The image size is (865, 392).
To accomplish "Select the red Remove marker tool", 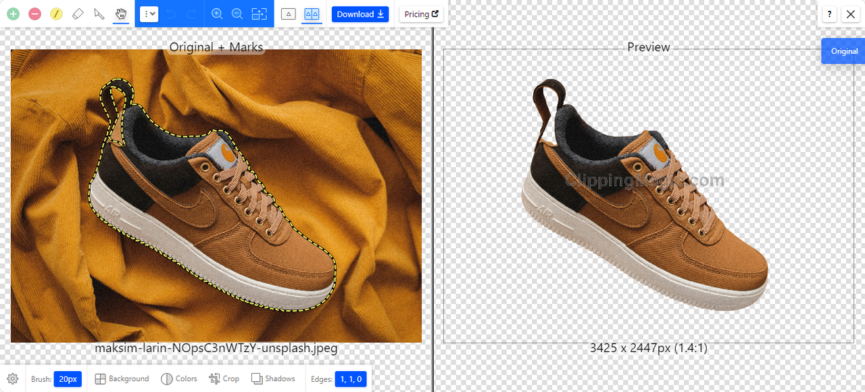I will pos(35,14).
